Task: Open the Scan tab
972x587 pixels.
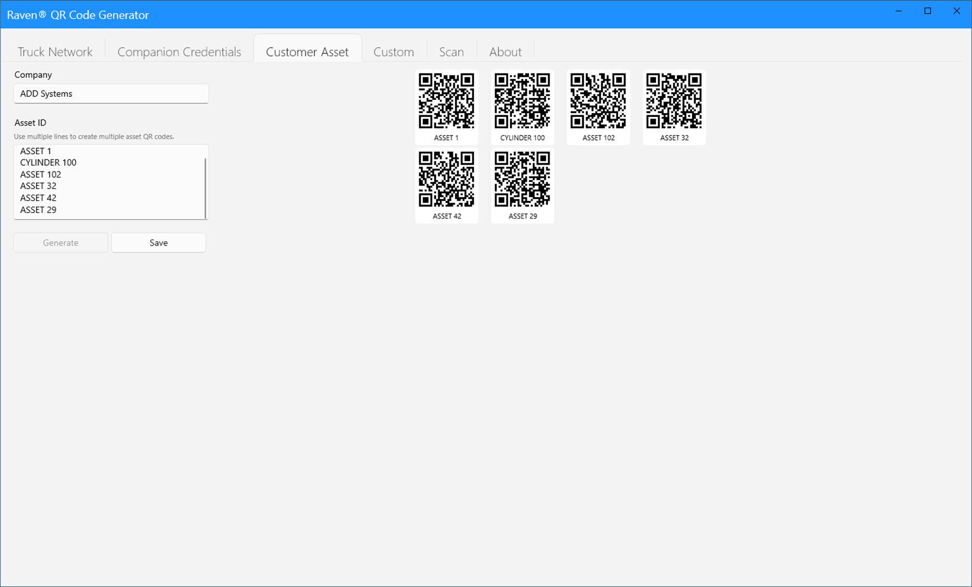Action: pos(451,52)
